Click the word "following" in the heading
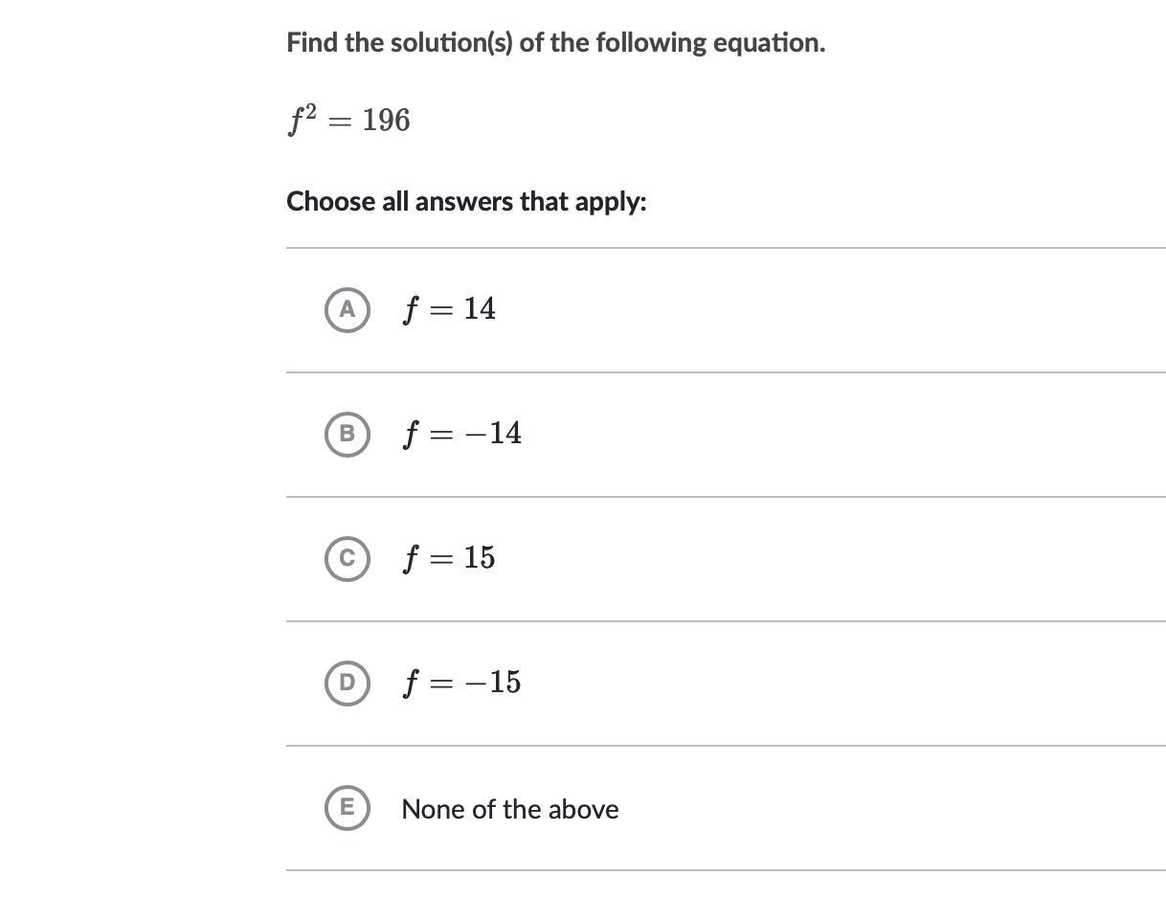Screen dimensions: 1166x898 tap(651, 43)
